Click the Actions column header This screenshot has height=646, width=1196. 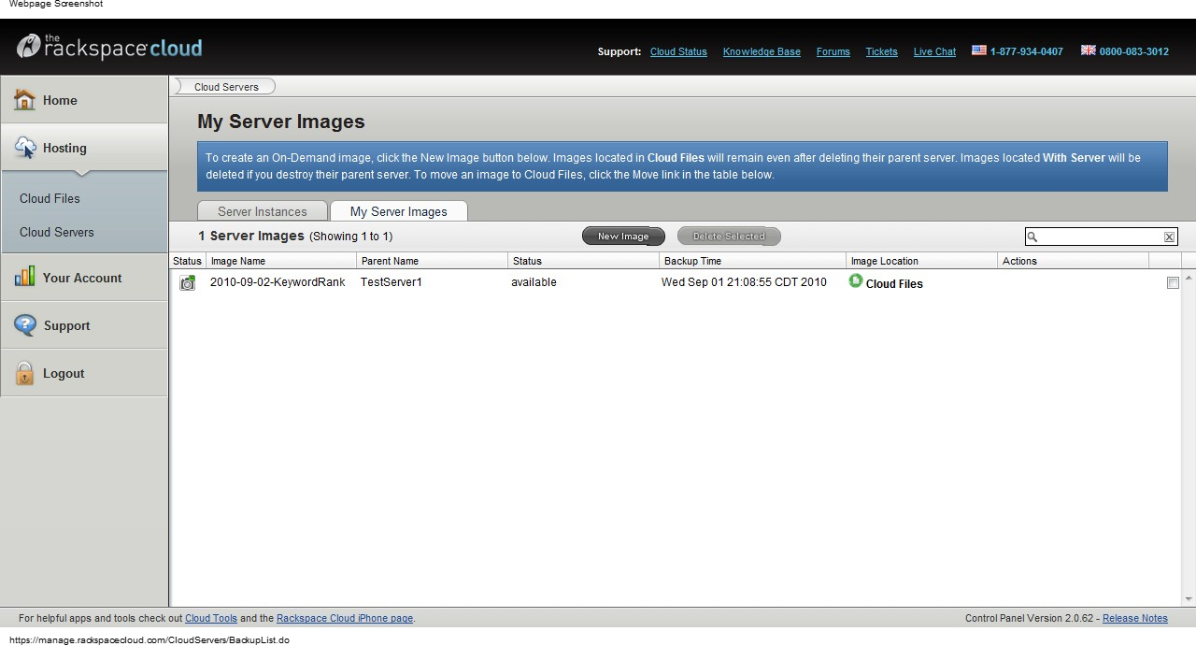tap(1074, 261)
